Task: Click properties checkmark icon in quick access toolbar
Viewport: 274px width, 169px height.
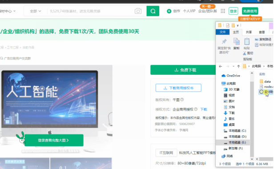Action: [228, 25]
